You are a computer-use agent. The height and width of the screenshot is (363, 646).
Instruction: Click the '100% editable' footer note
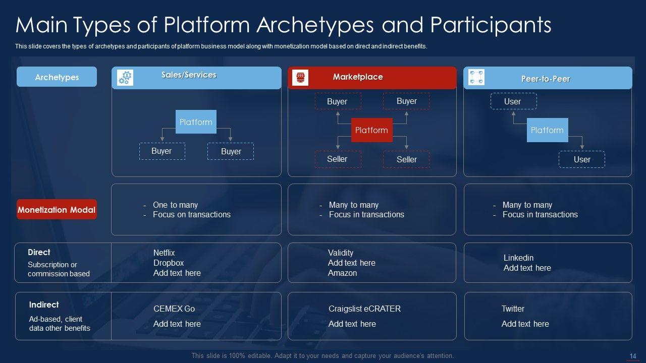point(322,355)
